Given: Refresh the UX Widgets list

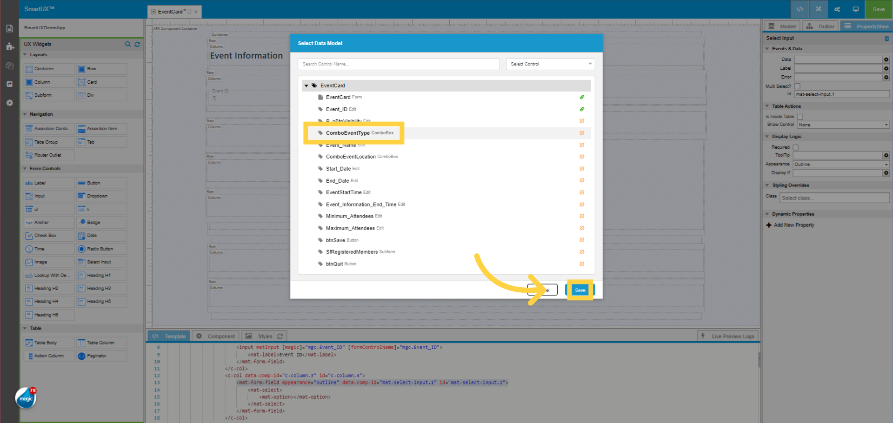Looking at the screenshot, I should (x=137, y=44).
